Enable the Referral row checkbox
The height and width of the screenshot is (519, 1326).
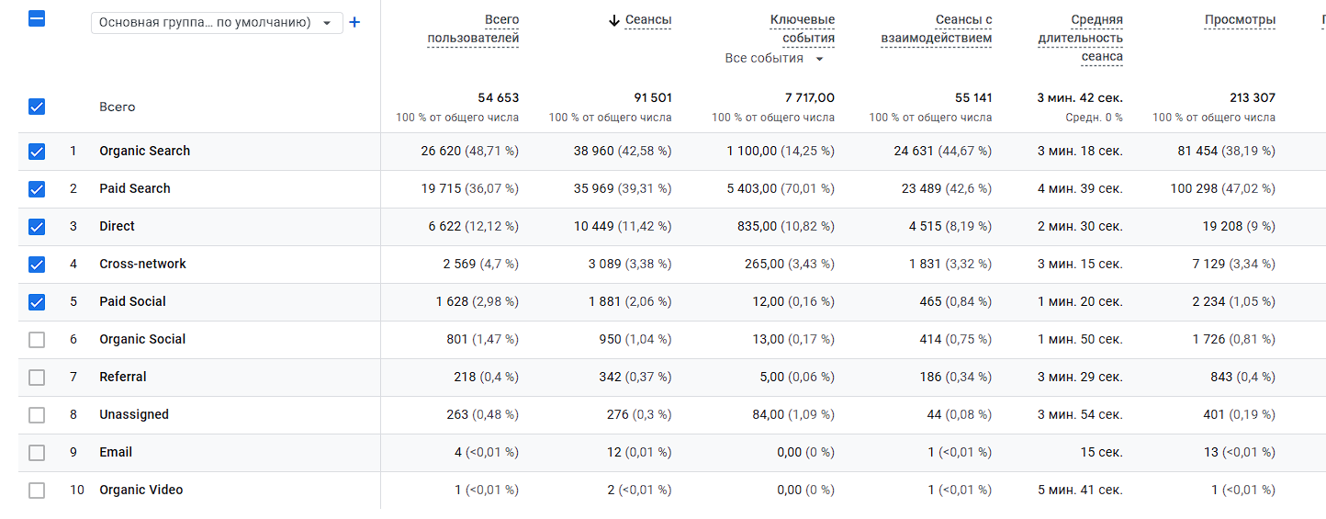tap(37, 378)
